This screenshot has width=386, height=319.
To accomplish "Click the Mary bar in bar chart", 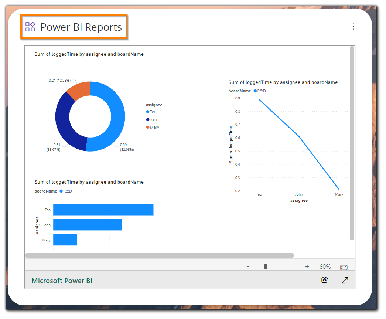I will point(65,240).
